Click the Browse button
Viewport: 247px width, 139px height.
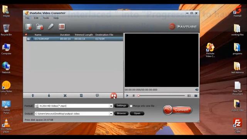pos(121,113)
